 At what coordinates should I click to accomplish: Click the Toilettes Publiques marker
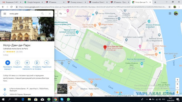click(x=88, y=19)
